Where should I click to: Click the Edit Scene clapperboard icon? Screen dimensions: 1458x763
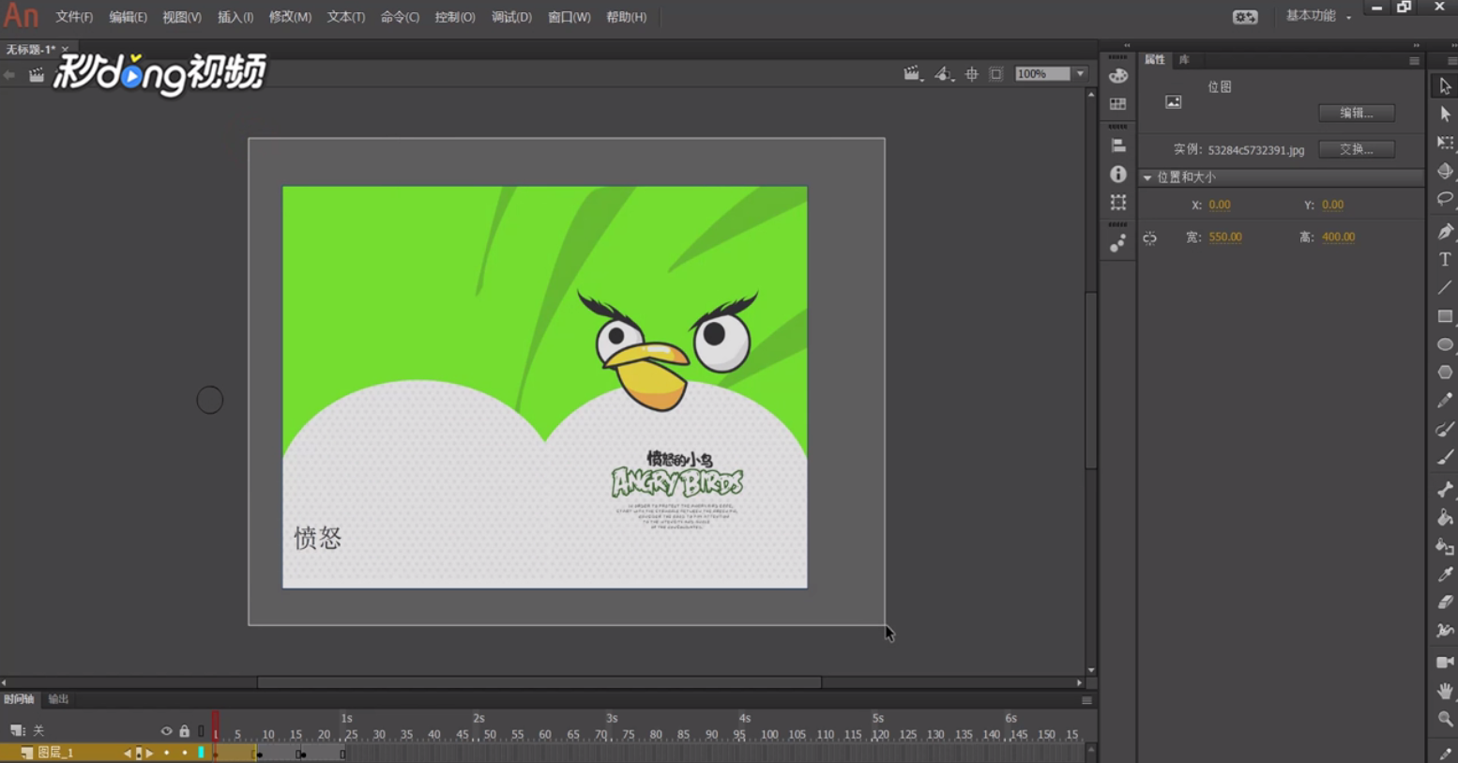pyautogui.click(x=912, y=74)
